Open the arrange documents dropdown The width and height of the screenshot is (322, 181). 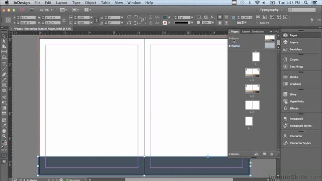click(x=88, y=10)
